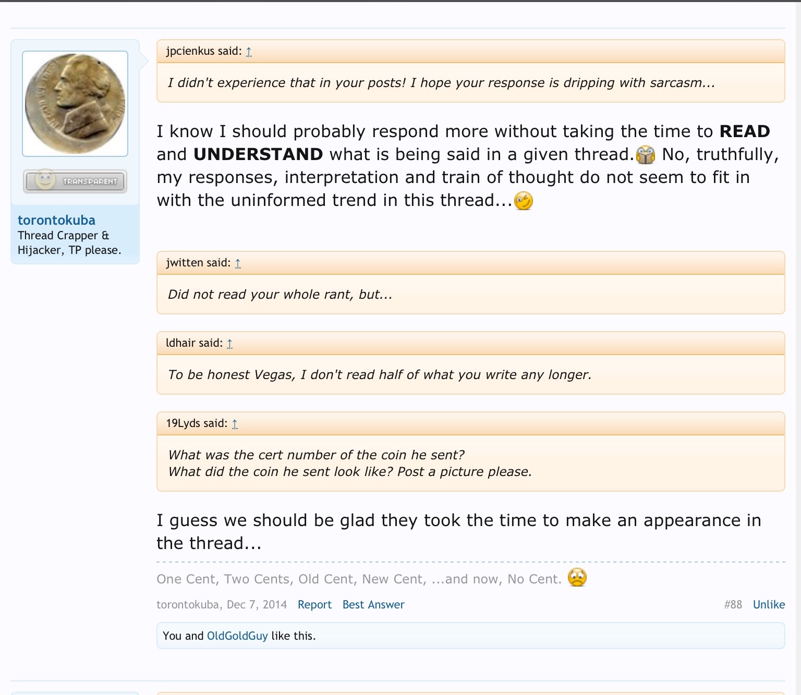Expand the 19Lyds quote about cert number
The height and width of the screenshot is (695, 801).
click(x=350, y=463)
